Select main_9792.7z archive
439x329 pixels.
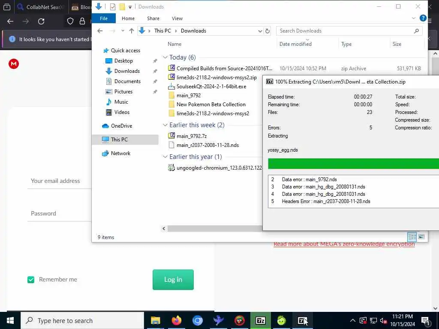192,136
